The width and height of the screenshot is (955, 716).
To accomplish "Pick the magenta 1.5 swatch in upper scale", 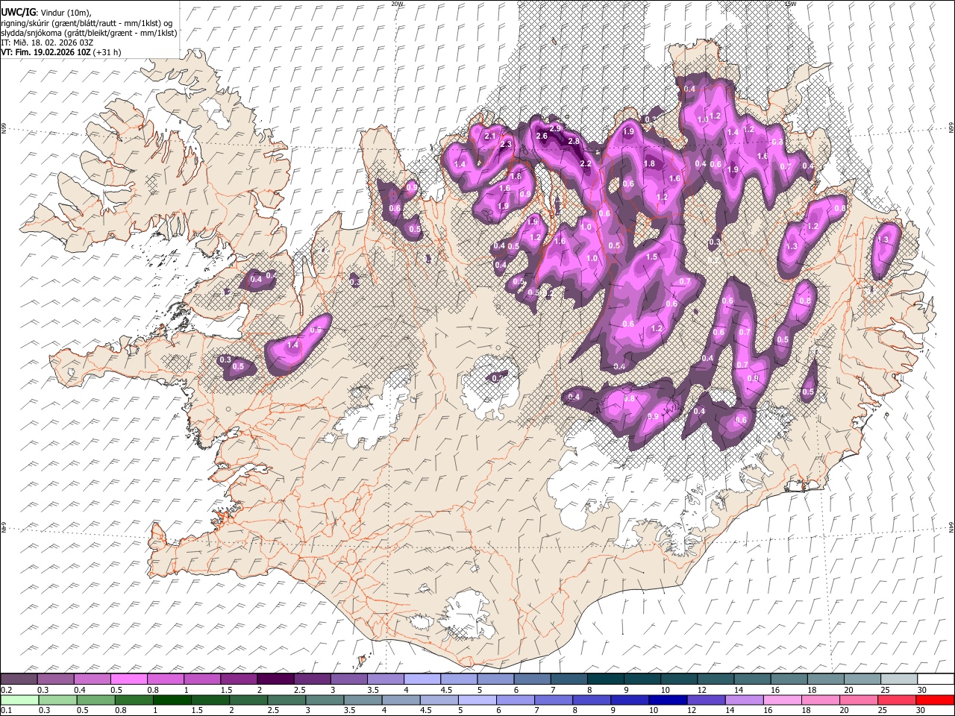I will [238, 679].
